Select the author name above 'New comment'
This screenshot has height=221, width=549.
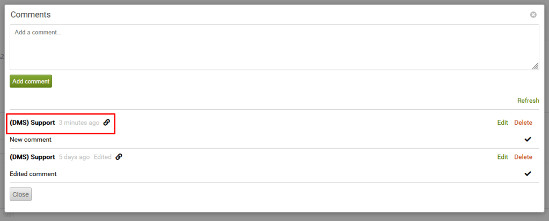click(x=32, y=123)
